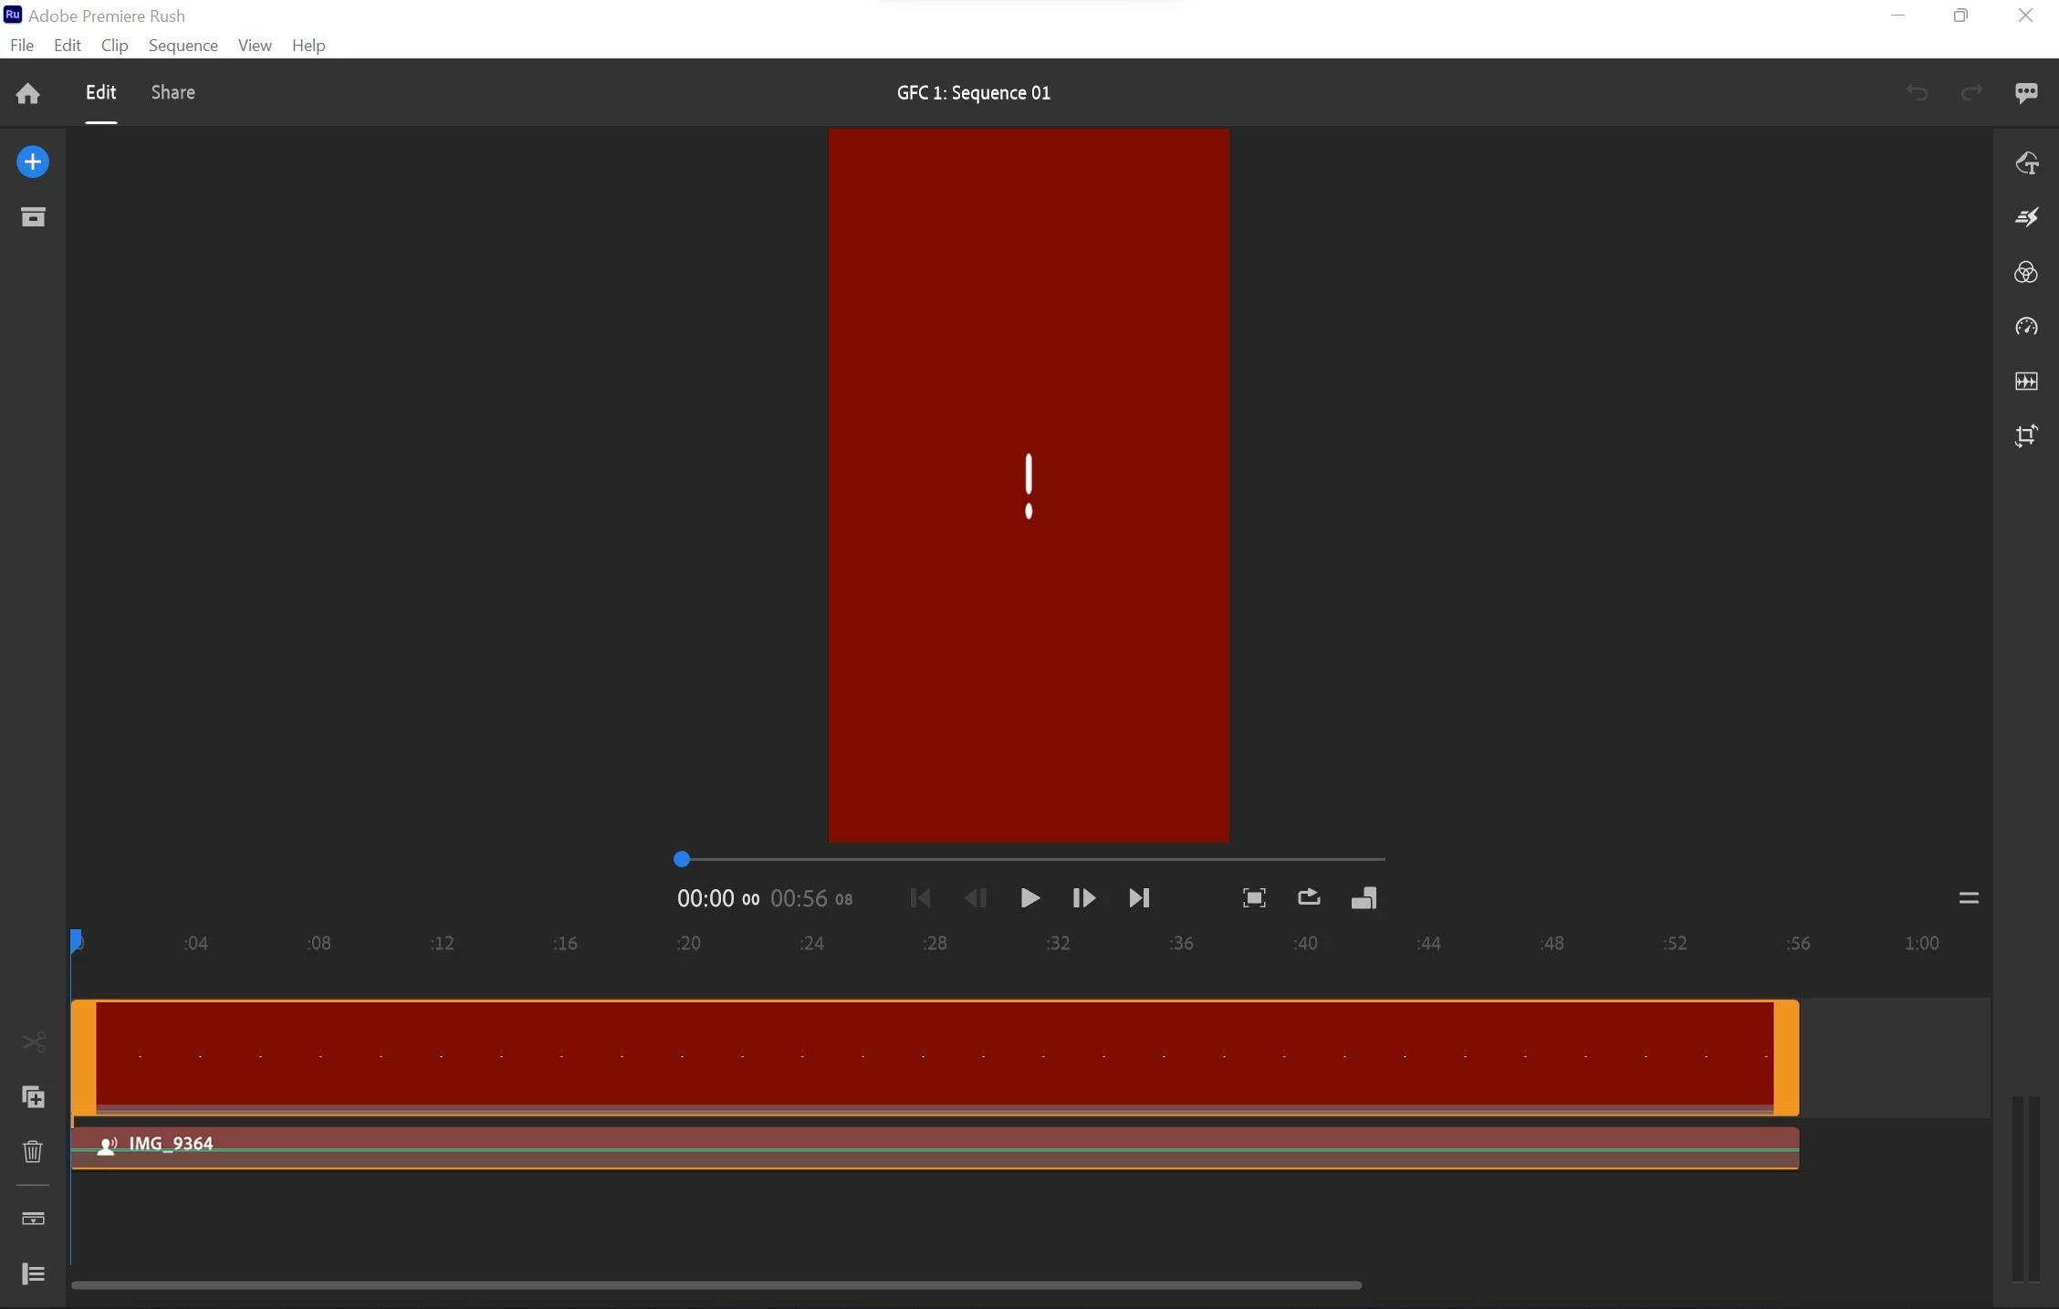Viewport: 2059px width, 1309px height.
Task: Toggle the control tracks view
Action: coord(33,1219)
